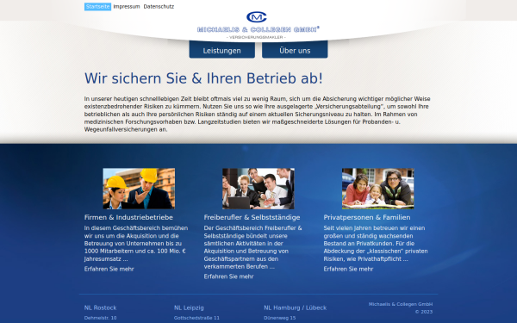Image resolution: width=517 pixels, height=323 pixels.
Task: Click the Gottschedstraße 11 address
Action: pos(196,318)
